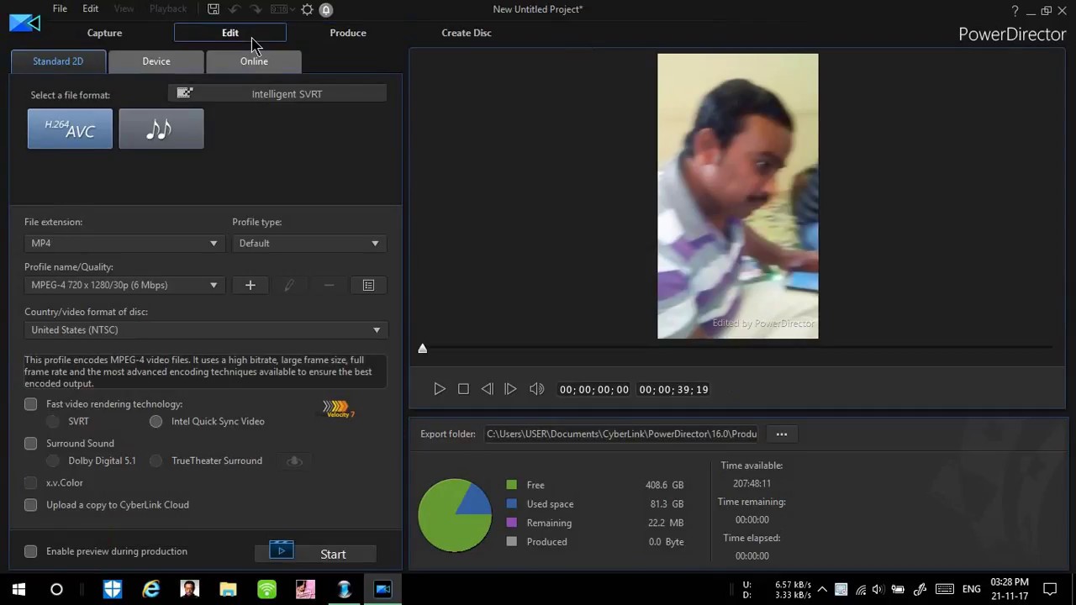Viewport: 1076px width, 605px height.
Task: Click the save project icon
Action: point(214,9)
